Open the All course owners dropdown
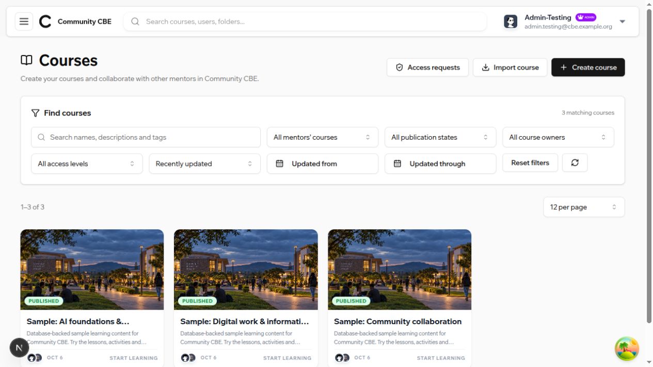Viewport: 653px width, 367px height. click(x=558, y=137)
